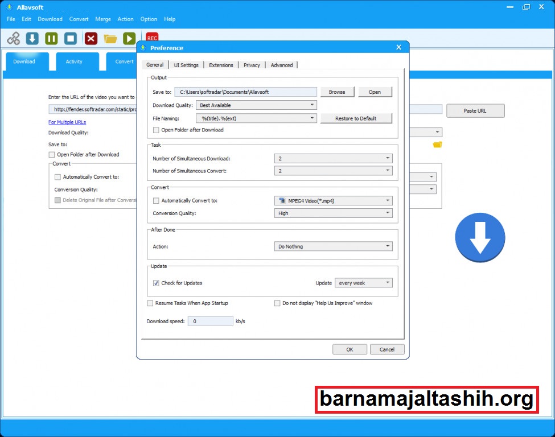
Task: Start recording with the red REC icon
Action: [152, 37]
